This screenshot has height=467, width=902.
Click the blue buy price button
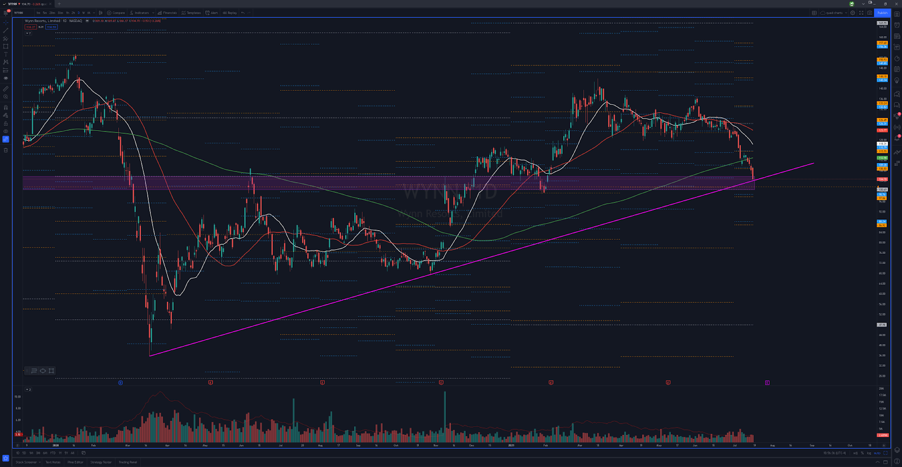[51, 27]
